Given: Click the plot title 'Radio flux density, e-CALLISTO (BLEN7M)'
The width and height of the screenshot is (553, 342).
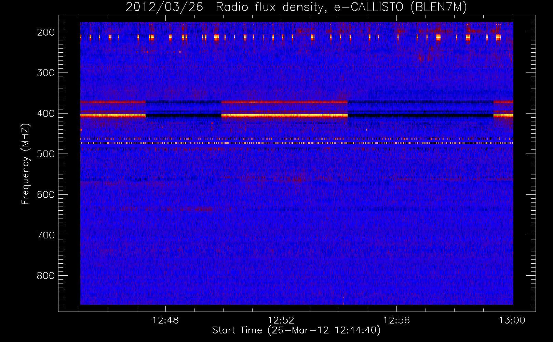Looking at the screenshot, I should [341, 7].
